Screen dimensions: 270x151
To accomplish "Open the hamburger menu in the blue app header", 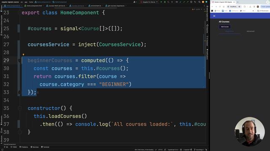I will click(x=214, y=16).
